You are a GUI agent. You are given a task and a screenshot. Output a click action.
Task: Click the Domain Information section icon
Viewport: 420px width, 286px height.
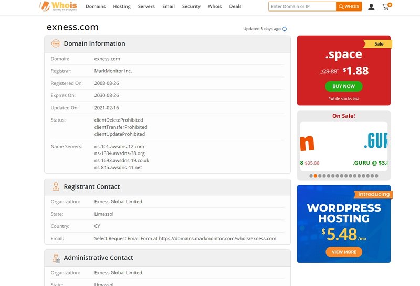click(x=56, y=43)
